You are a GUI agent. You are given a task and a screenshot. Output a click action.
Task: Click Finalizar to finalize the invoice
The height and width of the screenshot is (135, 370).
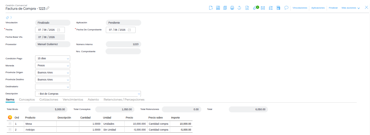[x=333, y=8]
